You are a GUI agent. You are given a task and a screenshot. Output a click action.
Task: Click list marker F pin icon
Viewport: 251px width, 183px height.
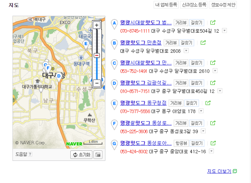[114, 125]
